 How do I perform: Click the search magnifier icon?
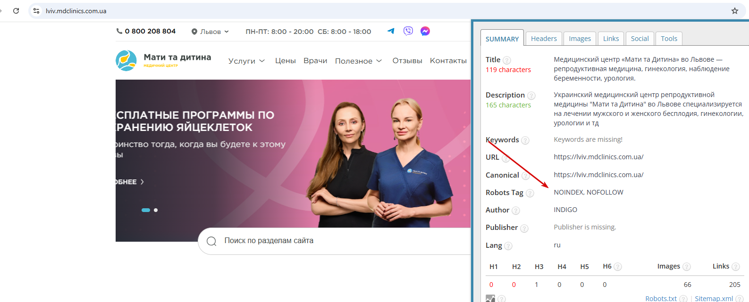211,241
